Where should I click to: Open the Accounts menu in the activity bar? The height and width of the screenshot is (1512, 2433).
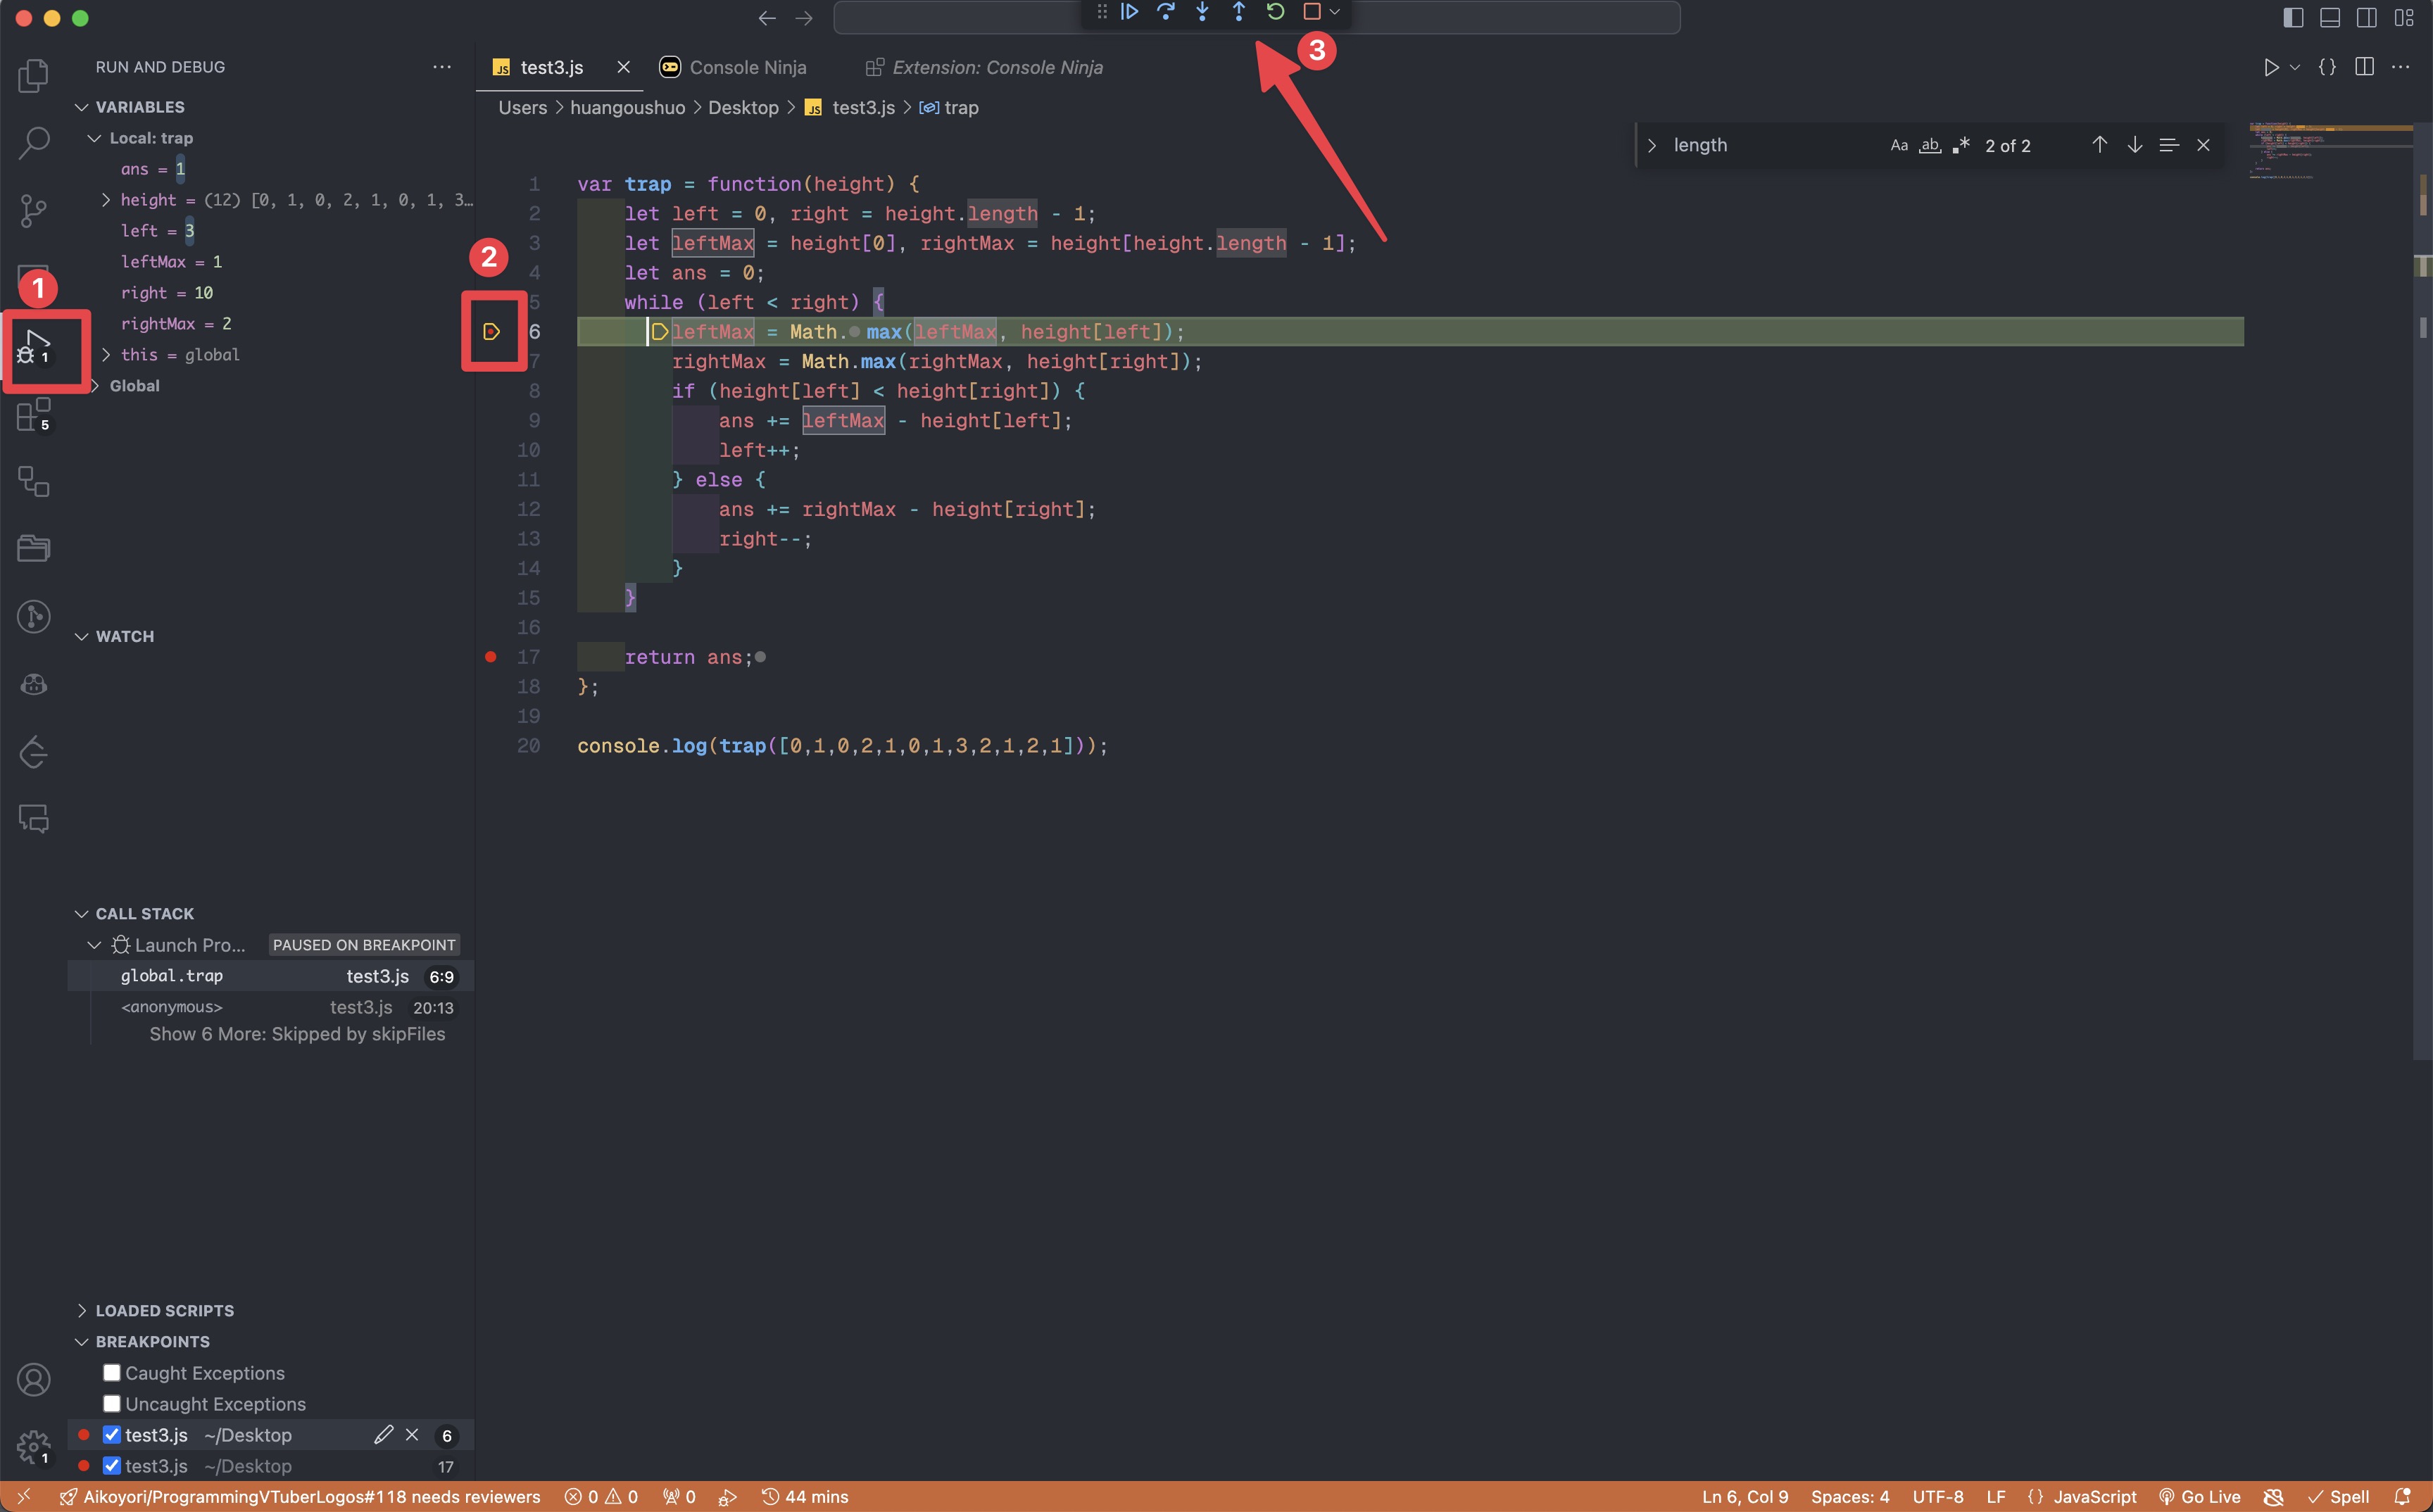tap(34, 1380)
